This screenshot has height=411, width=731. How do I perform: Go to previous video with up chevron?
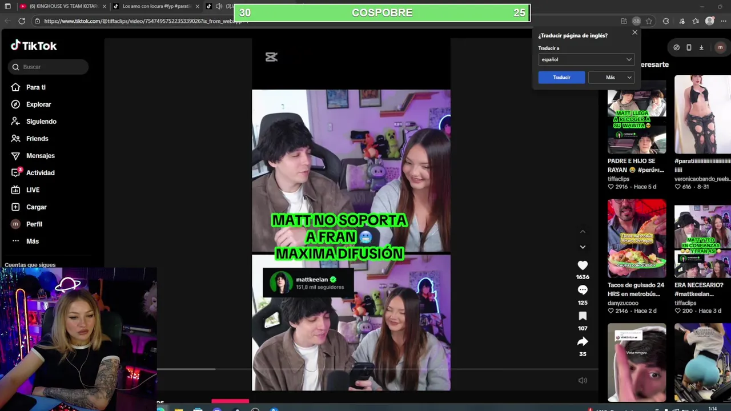coord(583,231)
